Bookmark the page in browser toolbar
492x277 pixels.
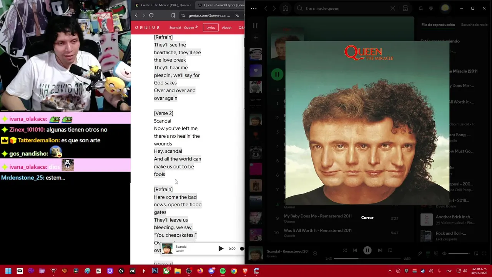tap(173, 15)
